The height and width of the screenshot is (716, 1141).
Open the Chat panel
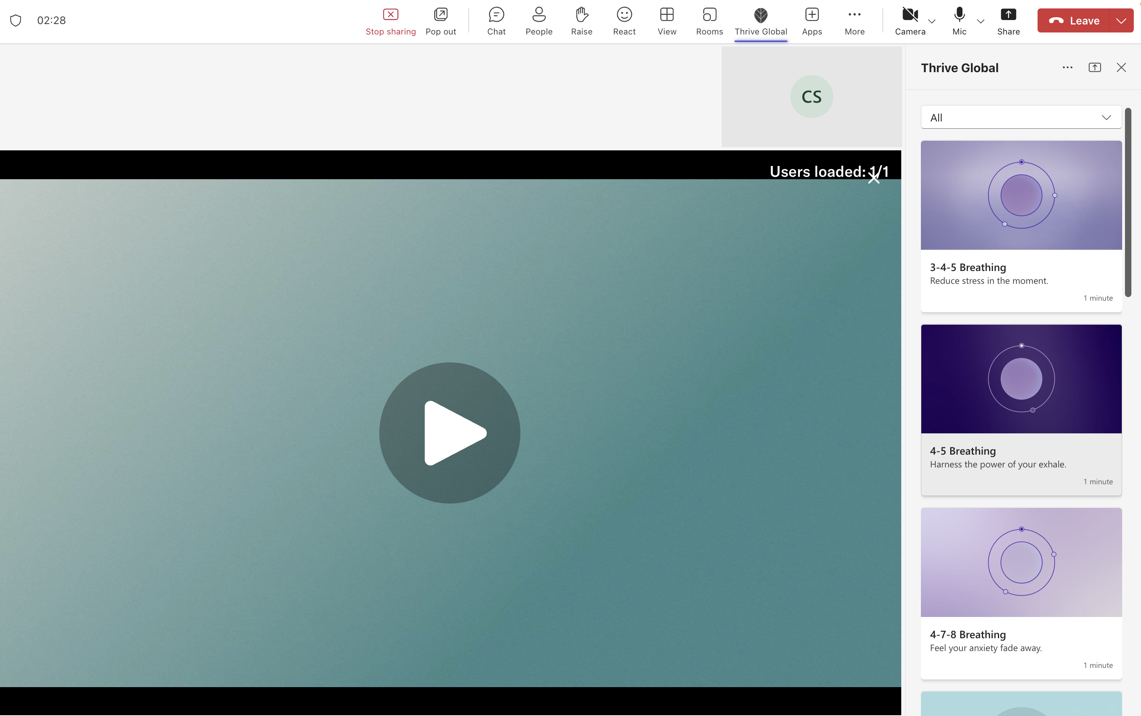pyautogui.click(x=496, y=21)
